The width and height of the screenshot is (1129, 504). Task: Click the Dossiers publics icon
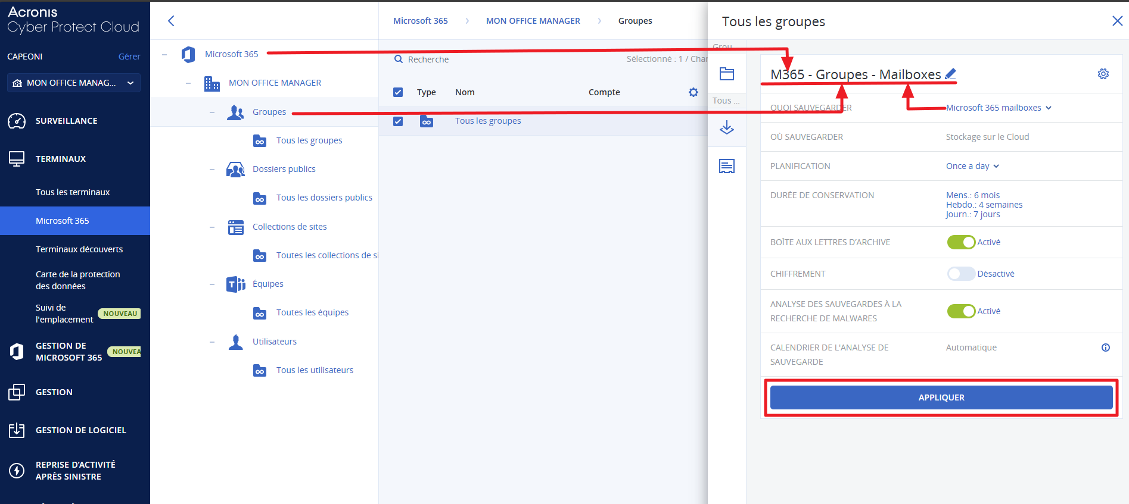235,170
